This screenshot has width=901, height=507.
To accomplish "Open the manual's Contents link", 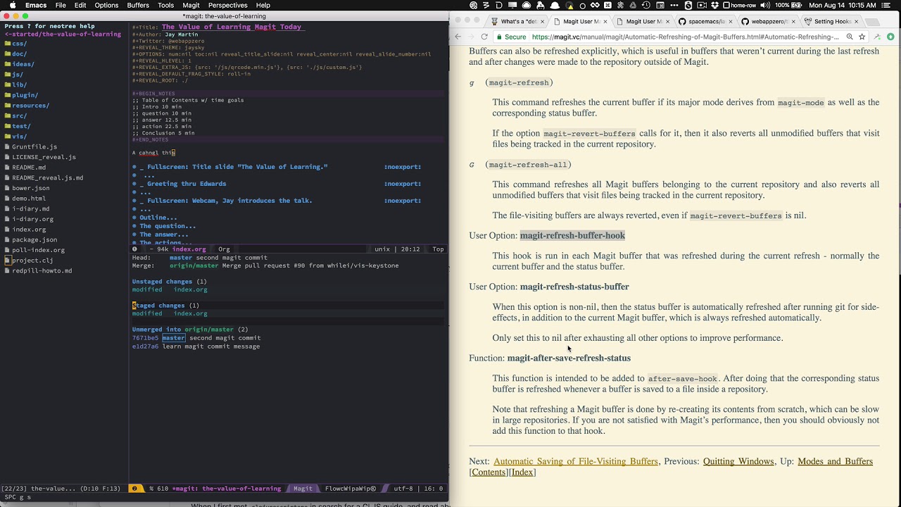I will point(488,472).
